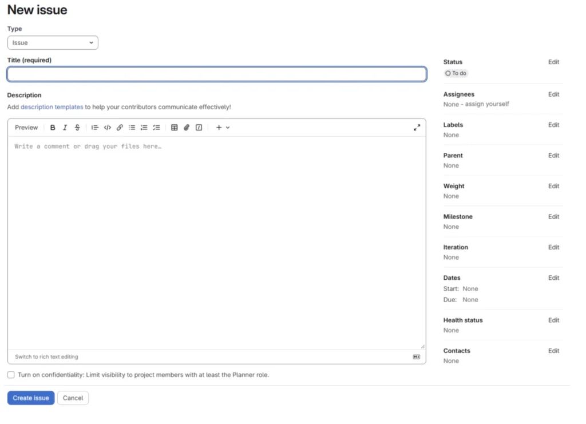586x424 pixels.
Task: Edit the Status field
Action: pyautogui.click(x=553, y=62)
